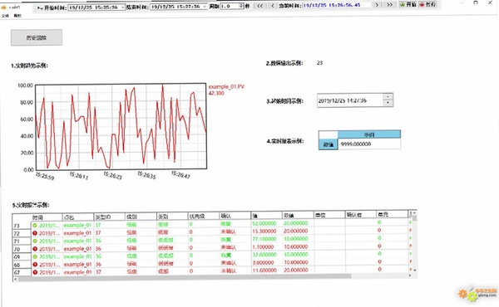Click the 历史回放 history playback button
499x307 pixels.
pos(37,38)
